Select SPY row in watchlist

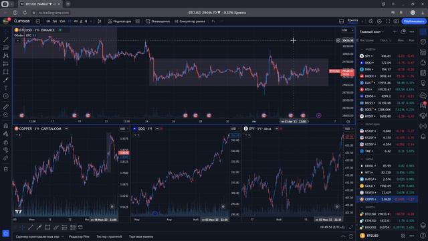point(387,56)
